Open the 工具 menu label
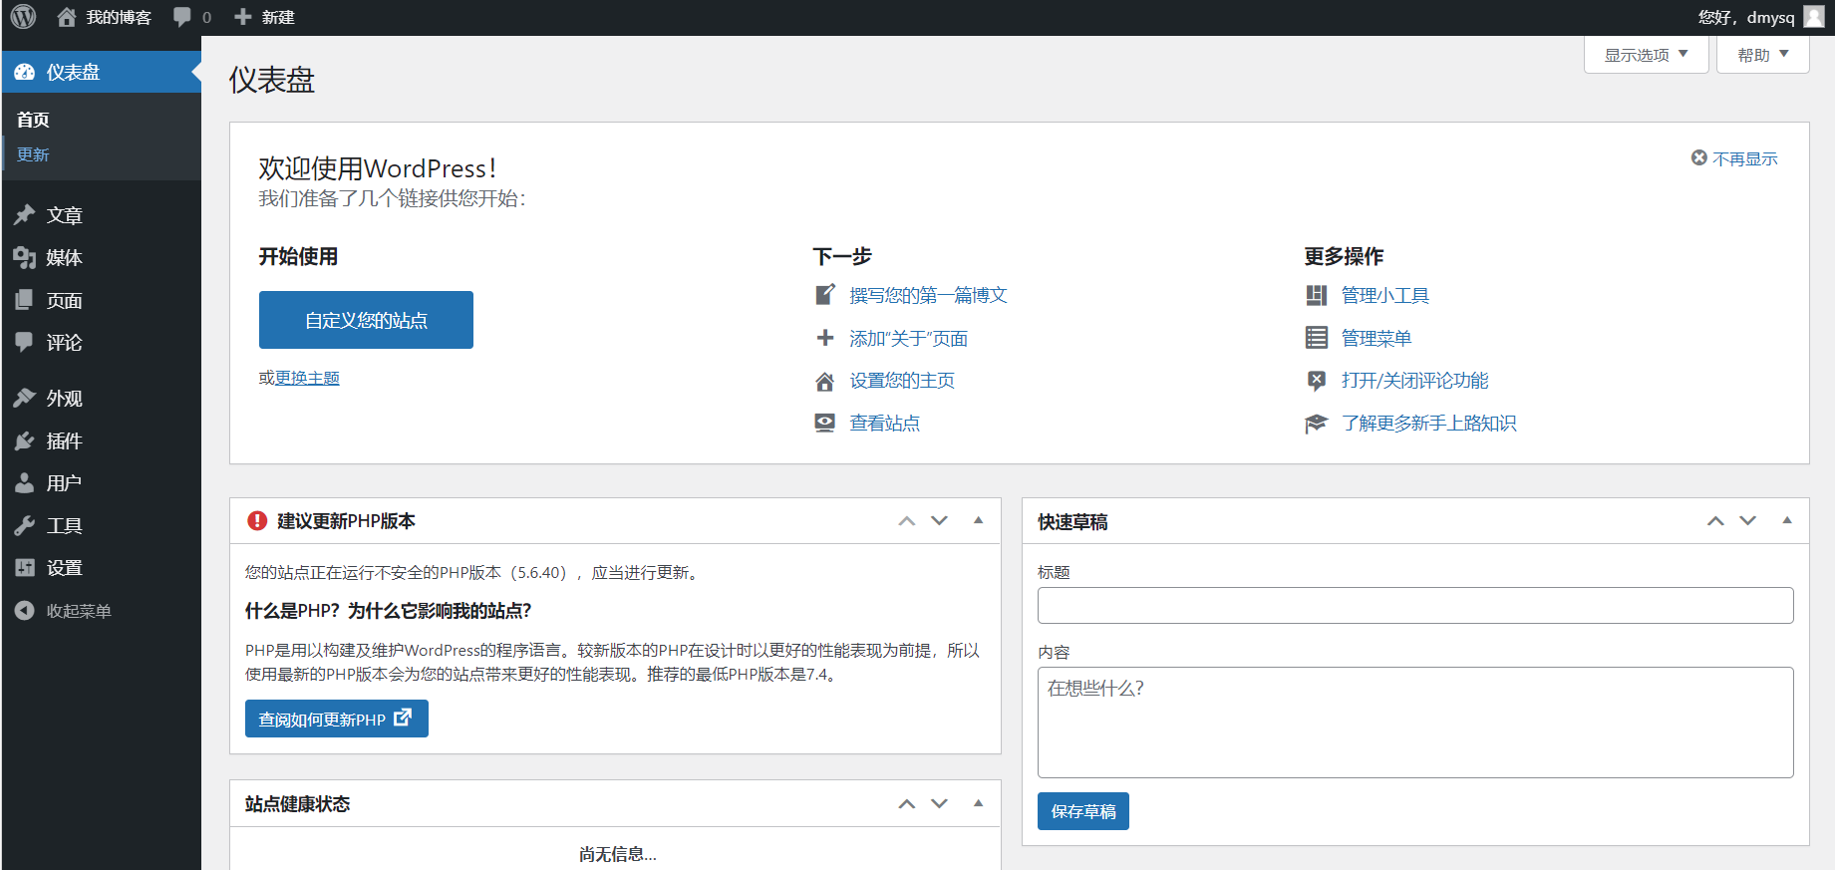The image size is (1835, 870). [x=65, y=526]
